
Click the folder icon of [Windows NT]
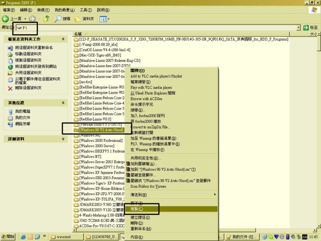point(76,157)
